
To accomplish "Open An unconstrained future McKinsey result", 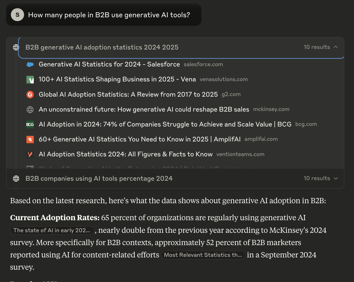I will pyautogui.click(x=144, y=110).
